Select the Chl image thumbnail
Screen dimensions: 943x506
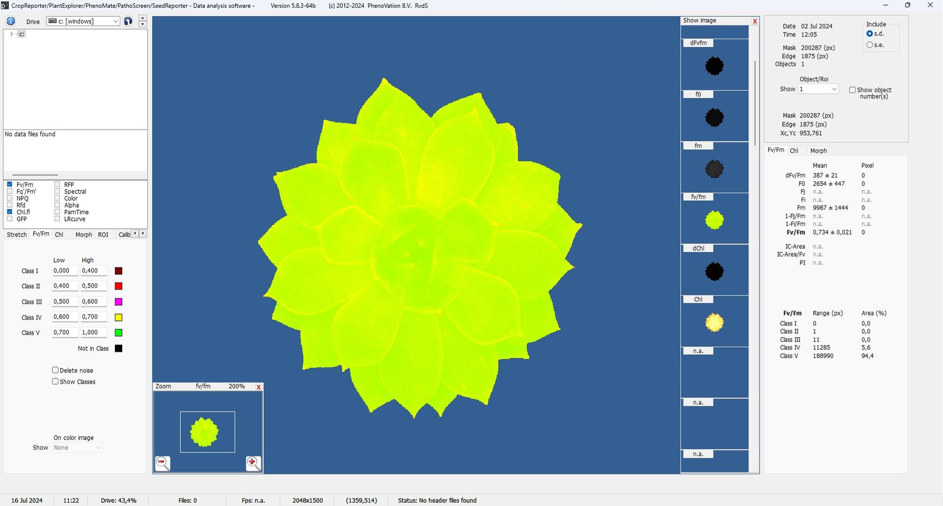coord(715,322)
